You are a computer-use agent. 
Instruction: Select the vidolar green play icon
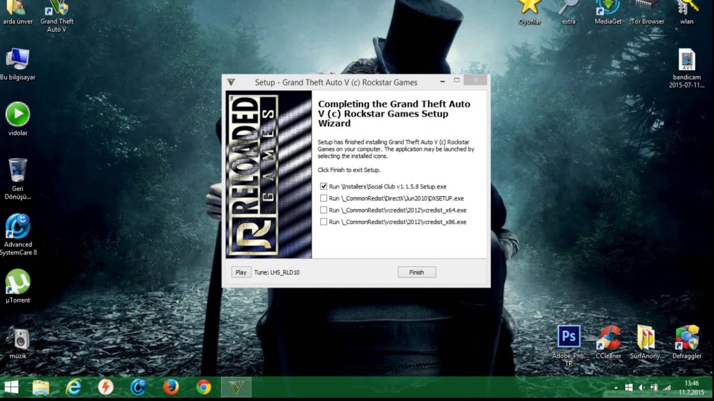(x=17, y=119)
